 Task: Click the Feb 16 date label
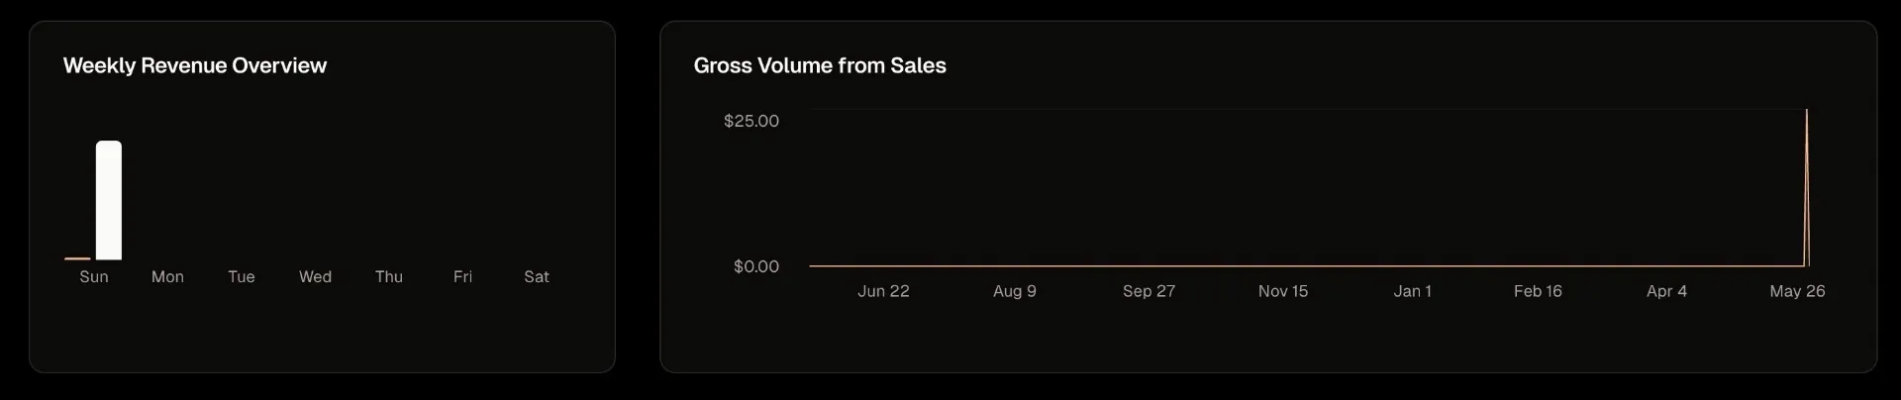pos(1538,291)
